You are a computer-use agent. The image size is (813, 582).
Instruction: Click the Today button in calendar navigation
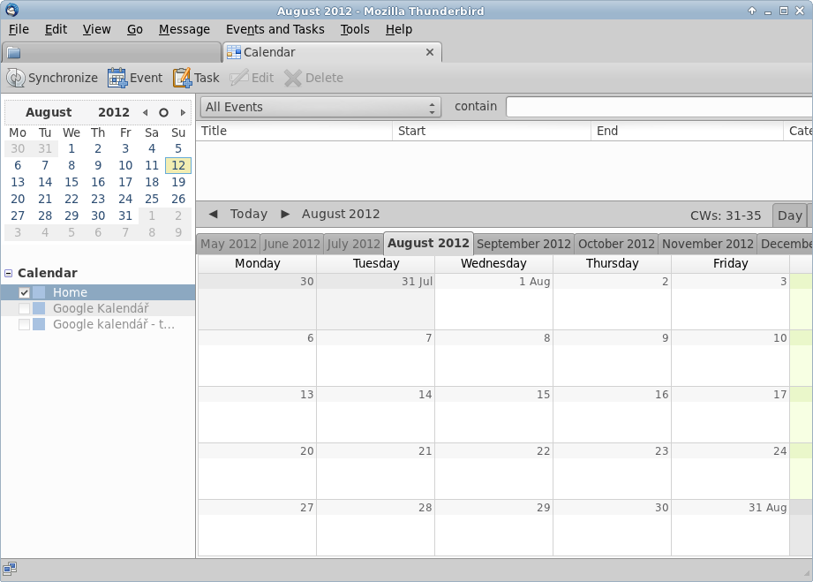point(249,214)
